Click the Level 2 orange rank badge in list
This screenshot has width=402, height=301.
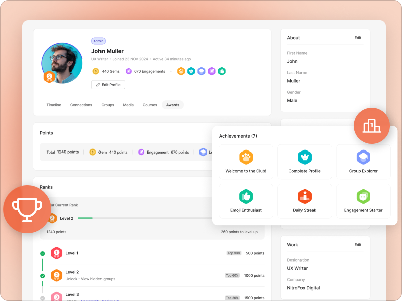pyautogui.click(x=56, y=275)
